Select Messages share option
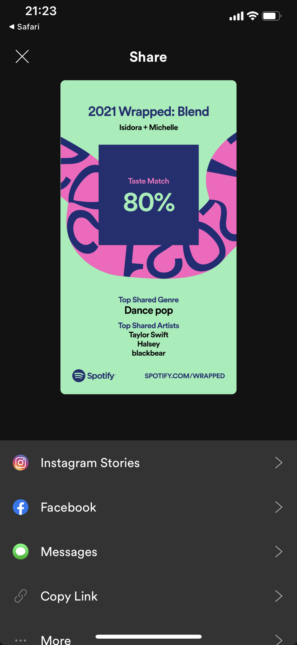 coord(148,552)
